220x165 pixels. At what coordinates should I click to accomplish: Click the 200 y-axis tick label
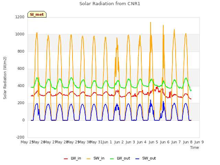(21, 103)
